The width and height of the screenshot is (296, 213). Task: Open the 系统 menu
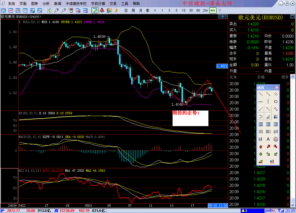tap(12, 3)
